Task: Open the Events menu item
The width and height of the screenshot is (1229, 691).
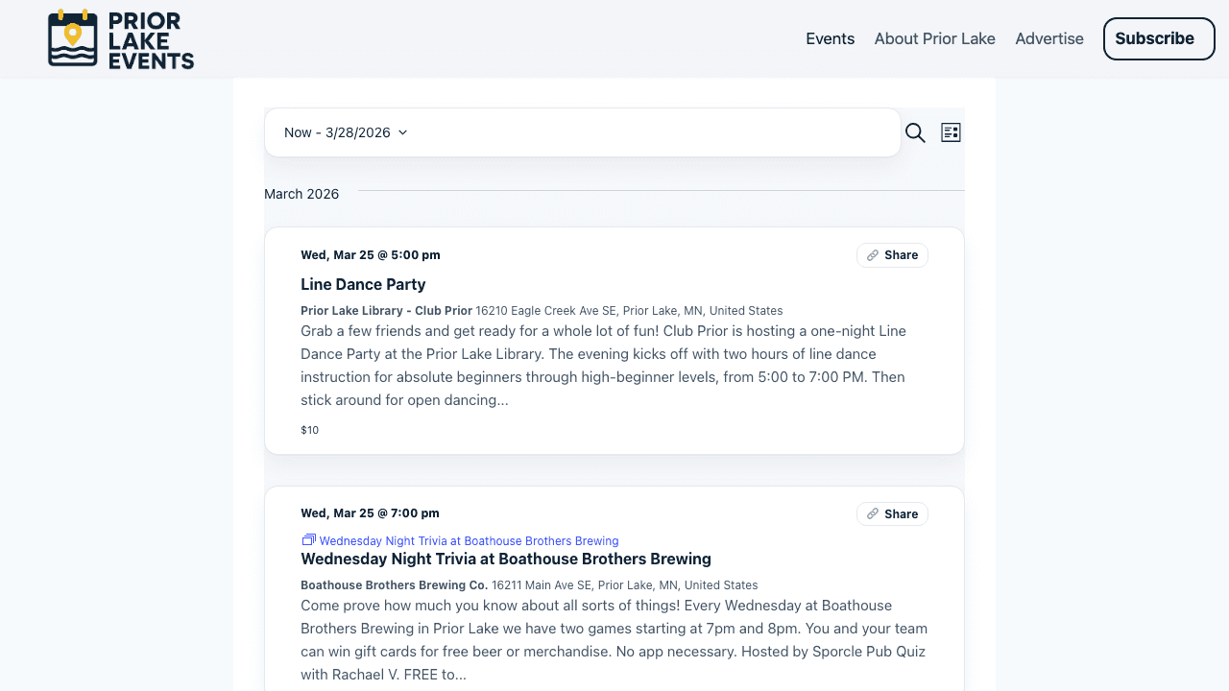Action: [830, 38]
